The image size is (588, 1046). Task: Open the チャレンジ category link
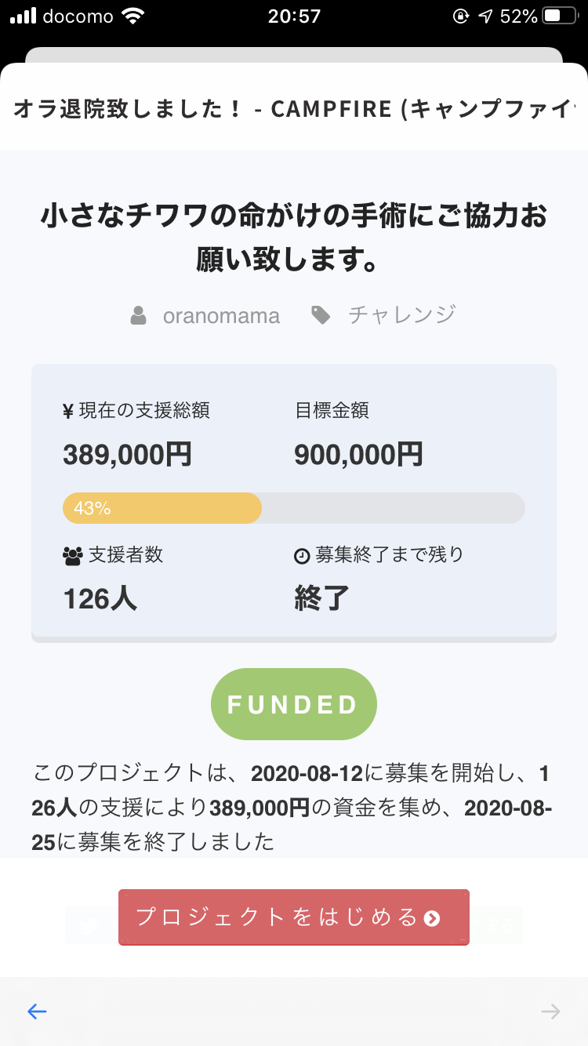click(401, 315)
